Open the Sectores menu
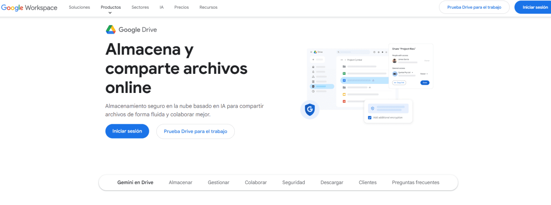Image resolution: width=551 pixels, height=205 pixels. coord(140,7)
